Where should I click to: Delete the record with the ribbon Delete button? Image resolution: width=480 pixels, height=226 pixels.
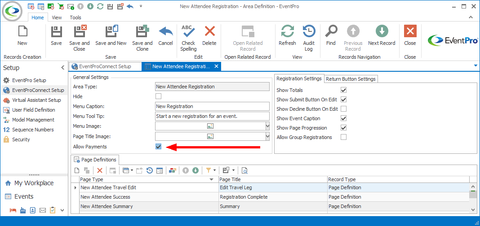(209, 36)
